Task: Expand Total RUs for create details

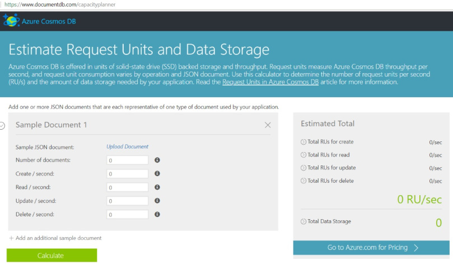Action: (303, 142)
